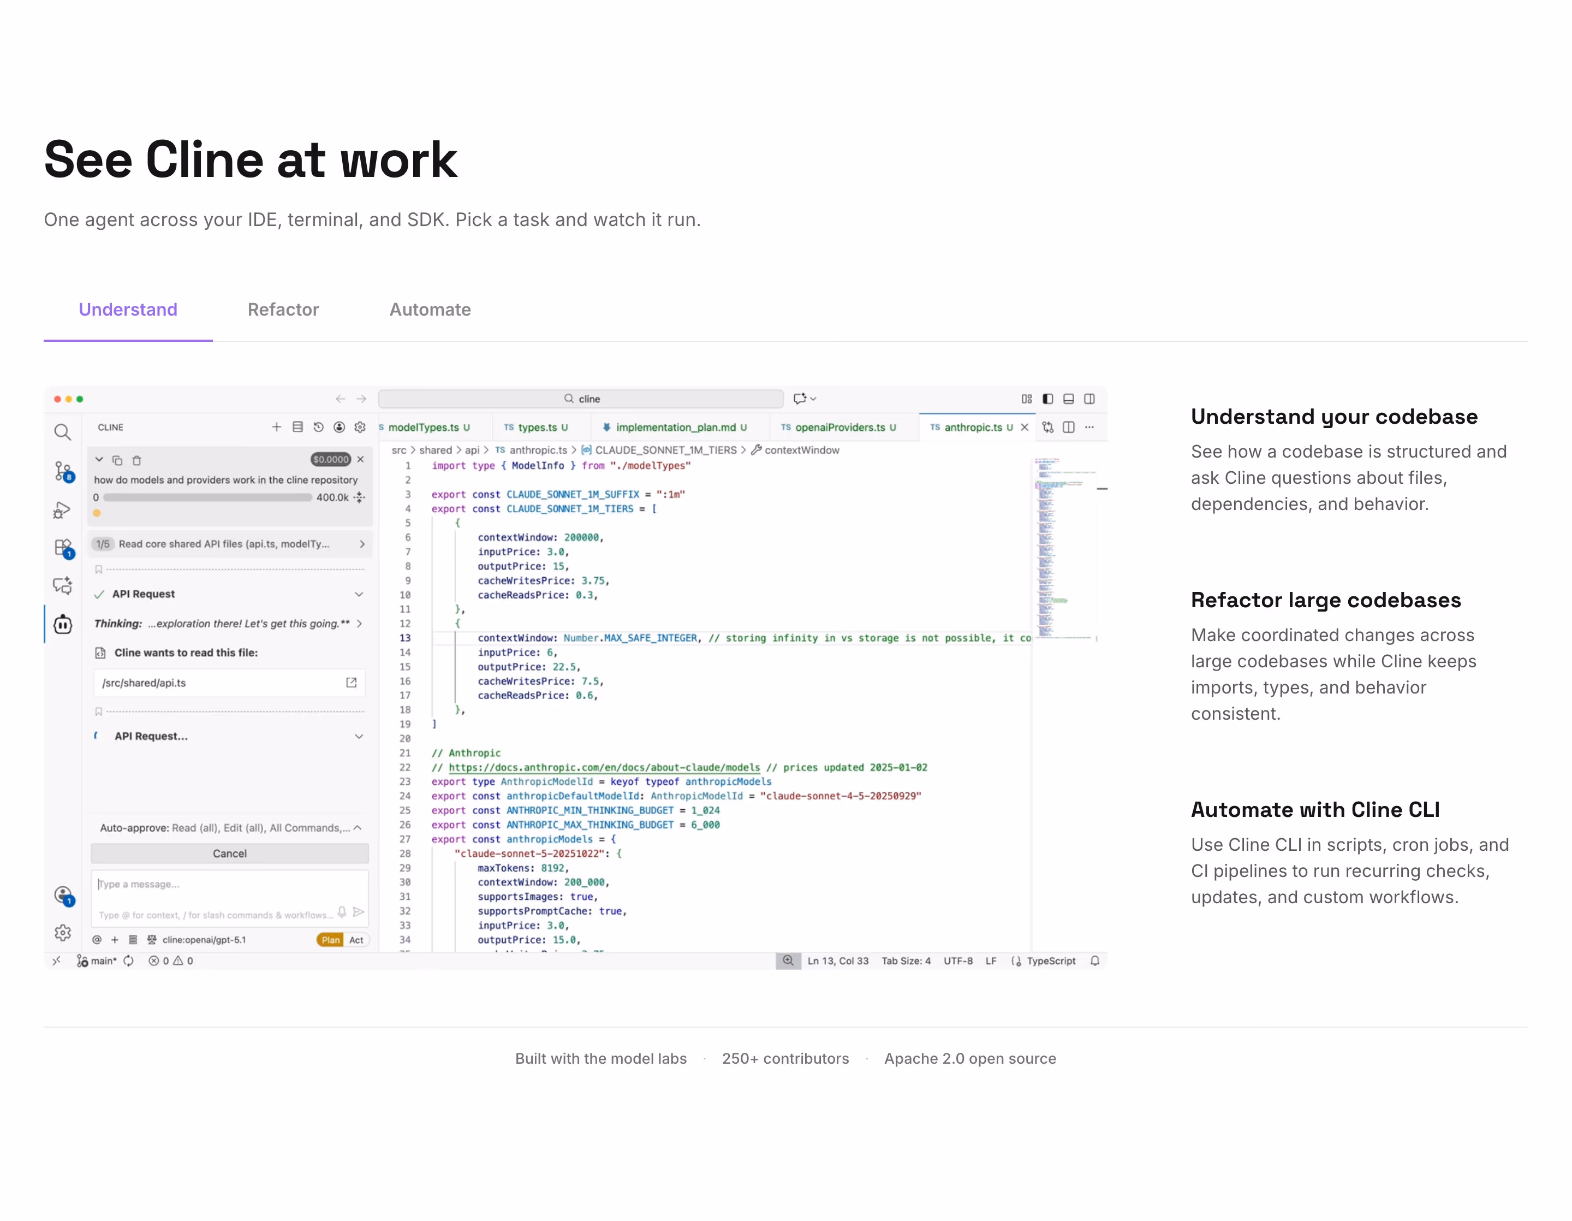
Task: Expand the 1/5 Read core shared API files step
Action: pos(229,543)
